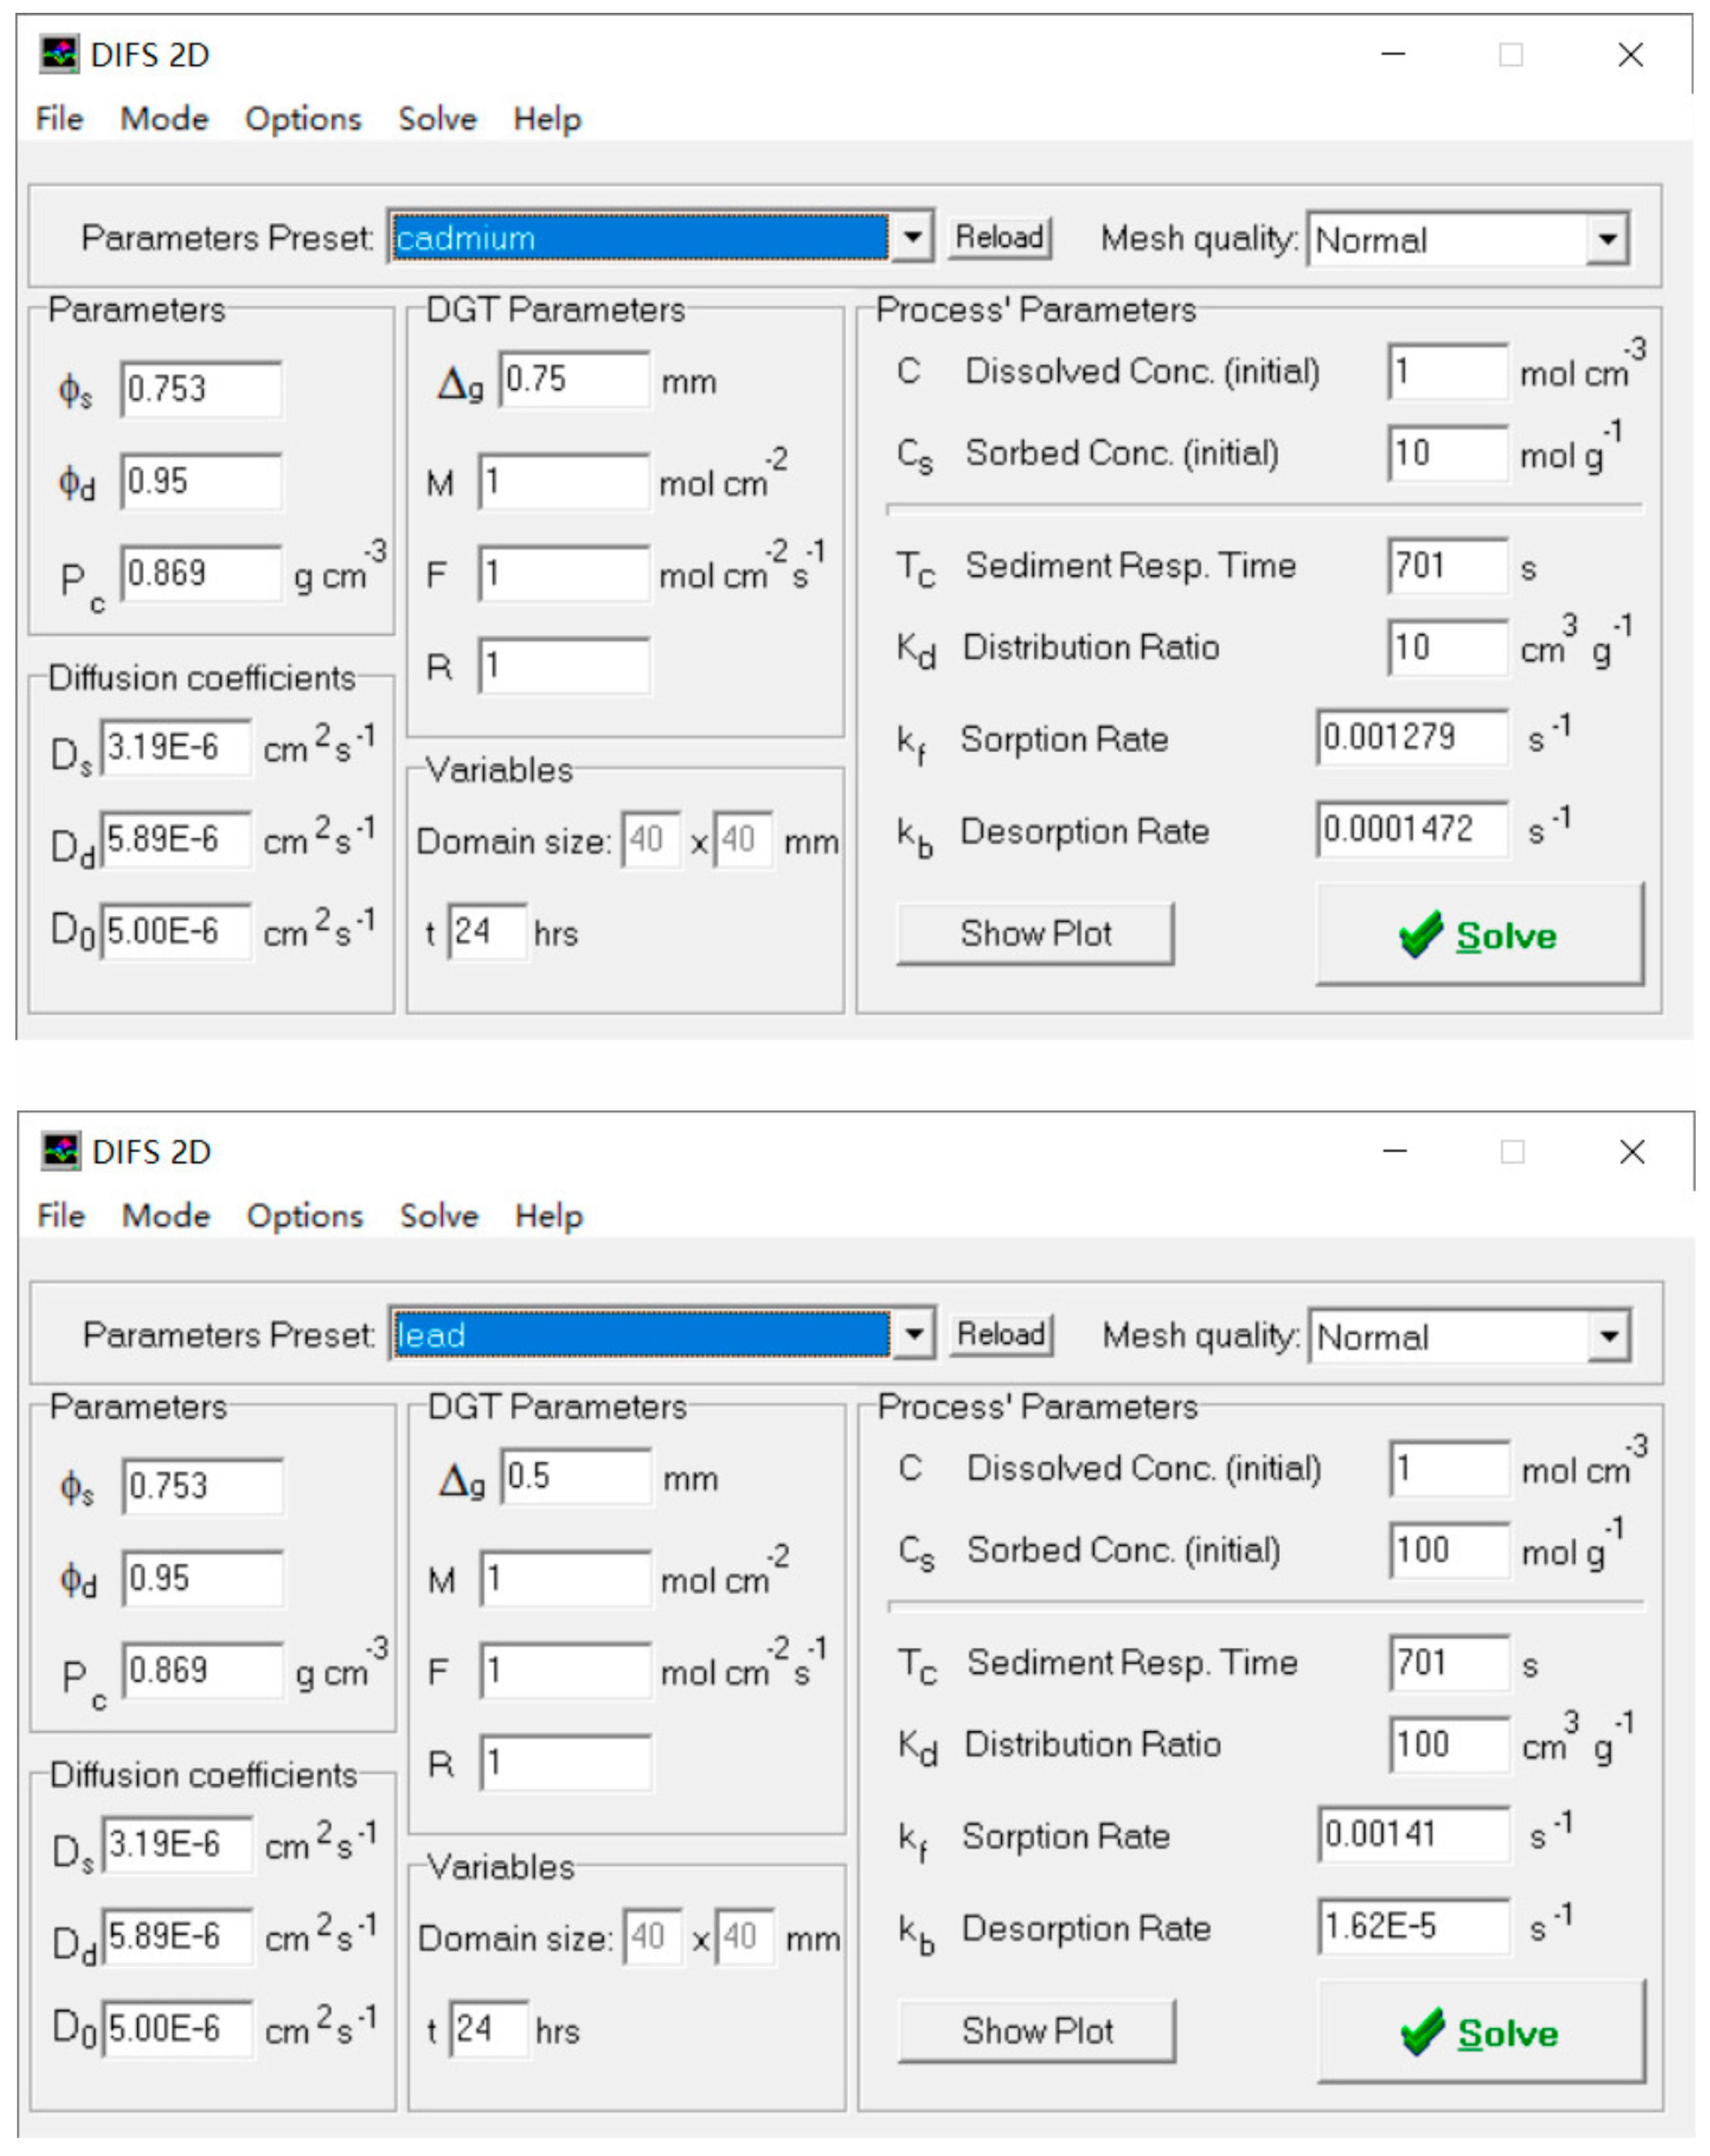Screen dimensions: 1710x2156
Task: Click the M field in the lead window
Action: pos(566,1579)
